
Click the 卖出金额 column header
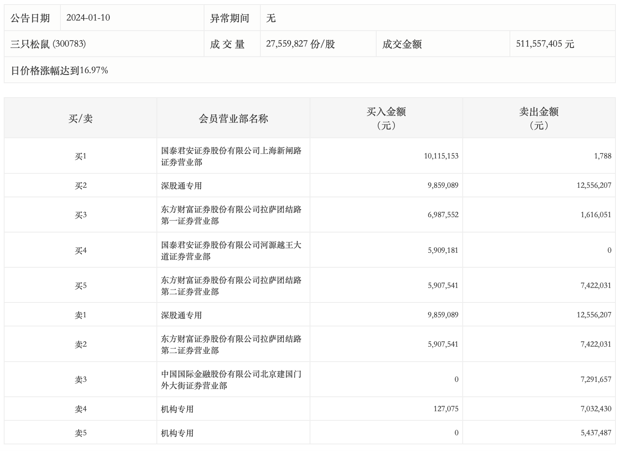[x=539, y=118]
